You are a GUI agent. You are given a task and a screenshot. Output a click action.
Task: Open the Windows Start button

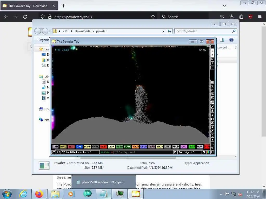pyautogui.click(x=7, y=194)
